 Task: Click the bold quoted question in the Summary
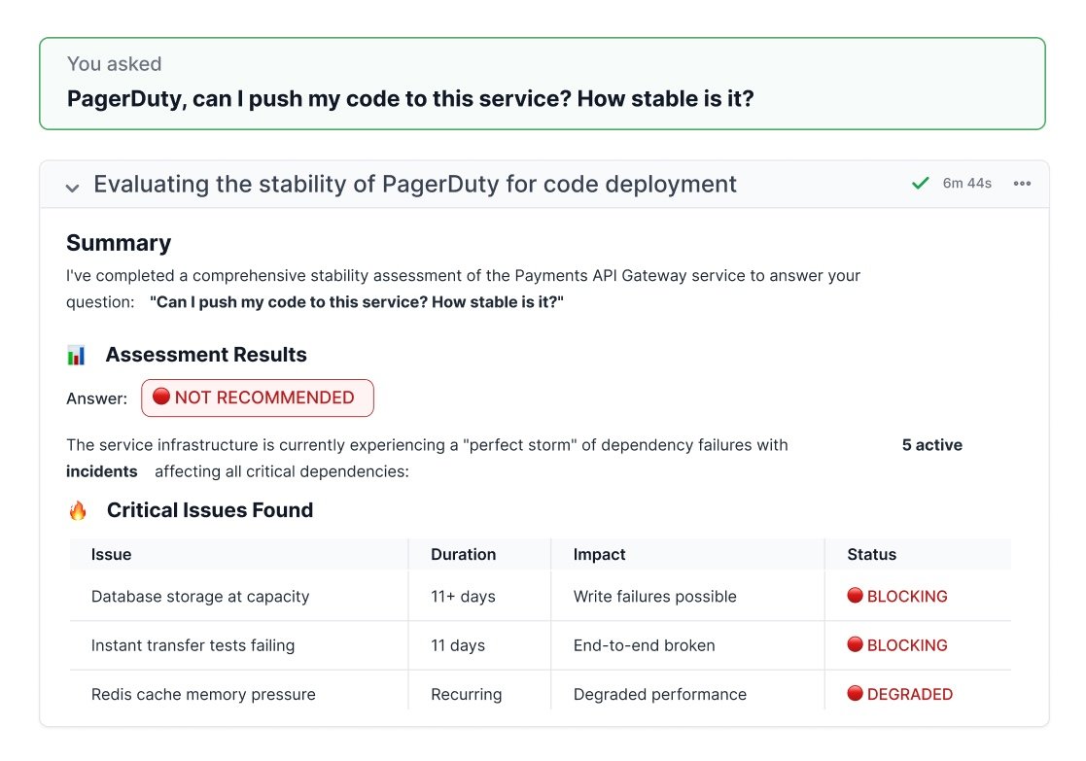click(357, 302)
